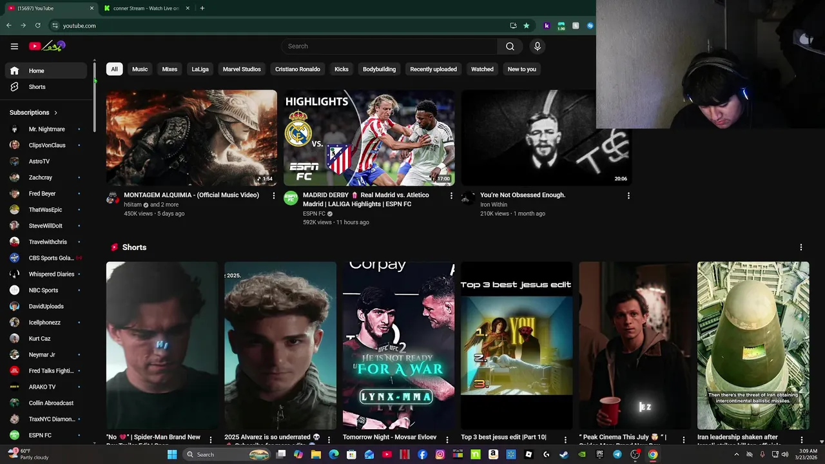
Task: Open the weather widget showing 60°F
Action: tap(29, 454)
